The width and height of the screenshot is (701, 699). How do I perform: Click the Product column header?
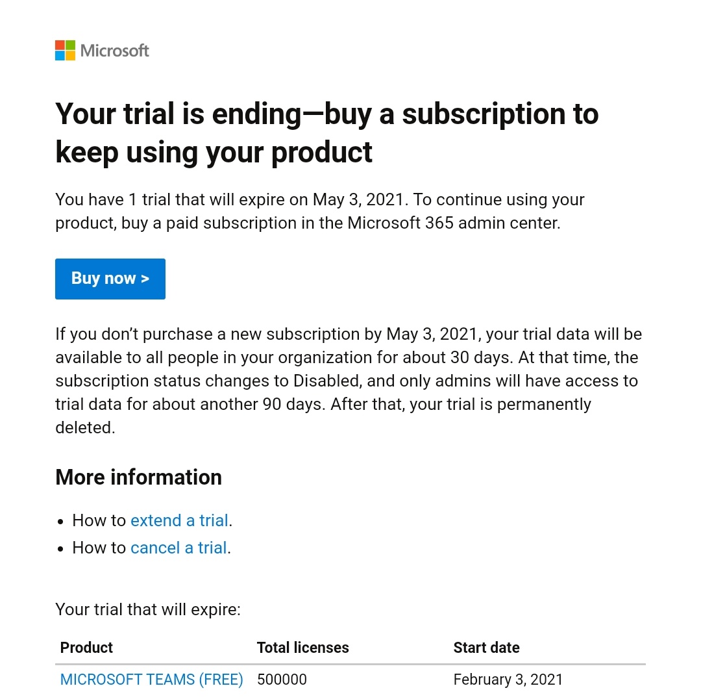click(86, 648)
